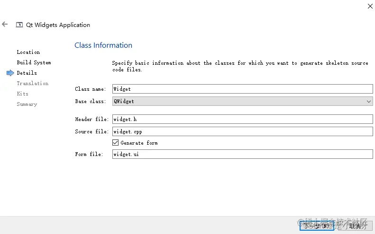Go back using the arrow icon
Viewport: 375px width, 234px height.
click(5, 24)
